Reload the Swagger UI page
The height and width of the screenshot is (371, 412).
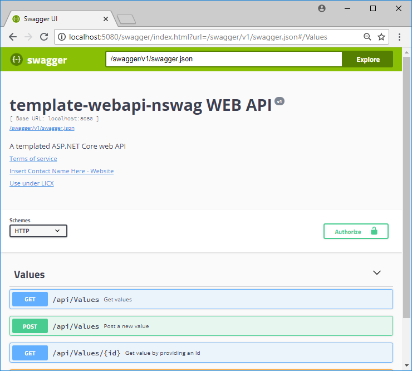click(x=44, y=37)
